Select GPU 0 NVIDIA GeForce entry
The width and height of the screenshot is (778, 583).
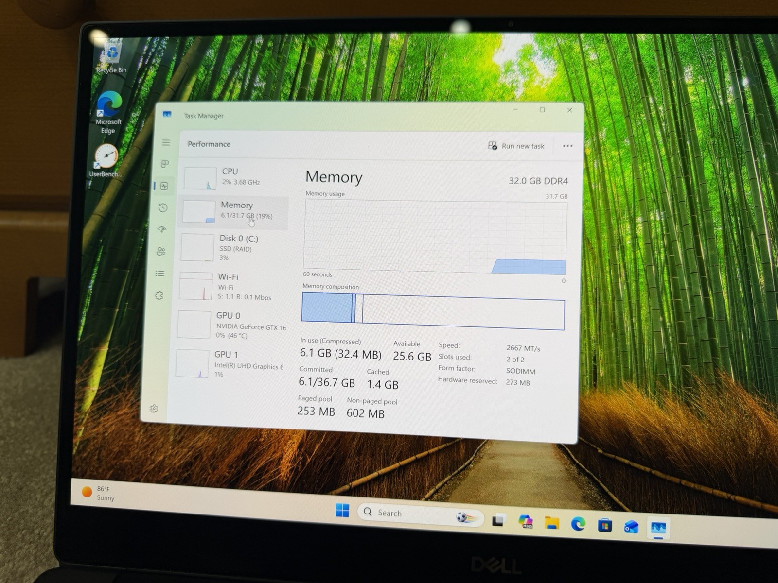pos(230,325)
